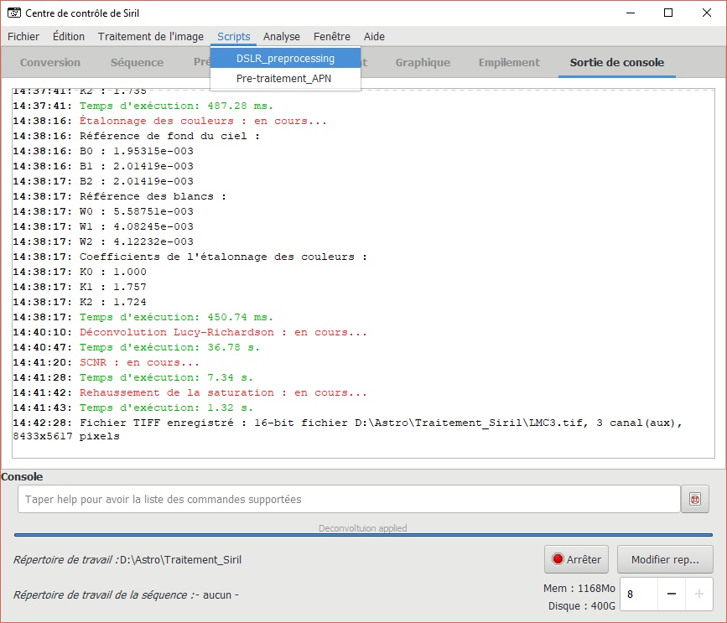Image resolution: width=727 pixels, height=623 pixels.
Task: Switch to the Graphique tab
Action: click(x=423, y=63)
